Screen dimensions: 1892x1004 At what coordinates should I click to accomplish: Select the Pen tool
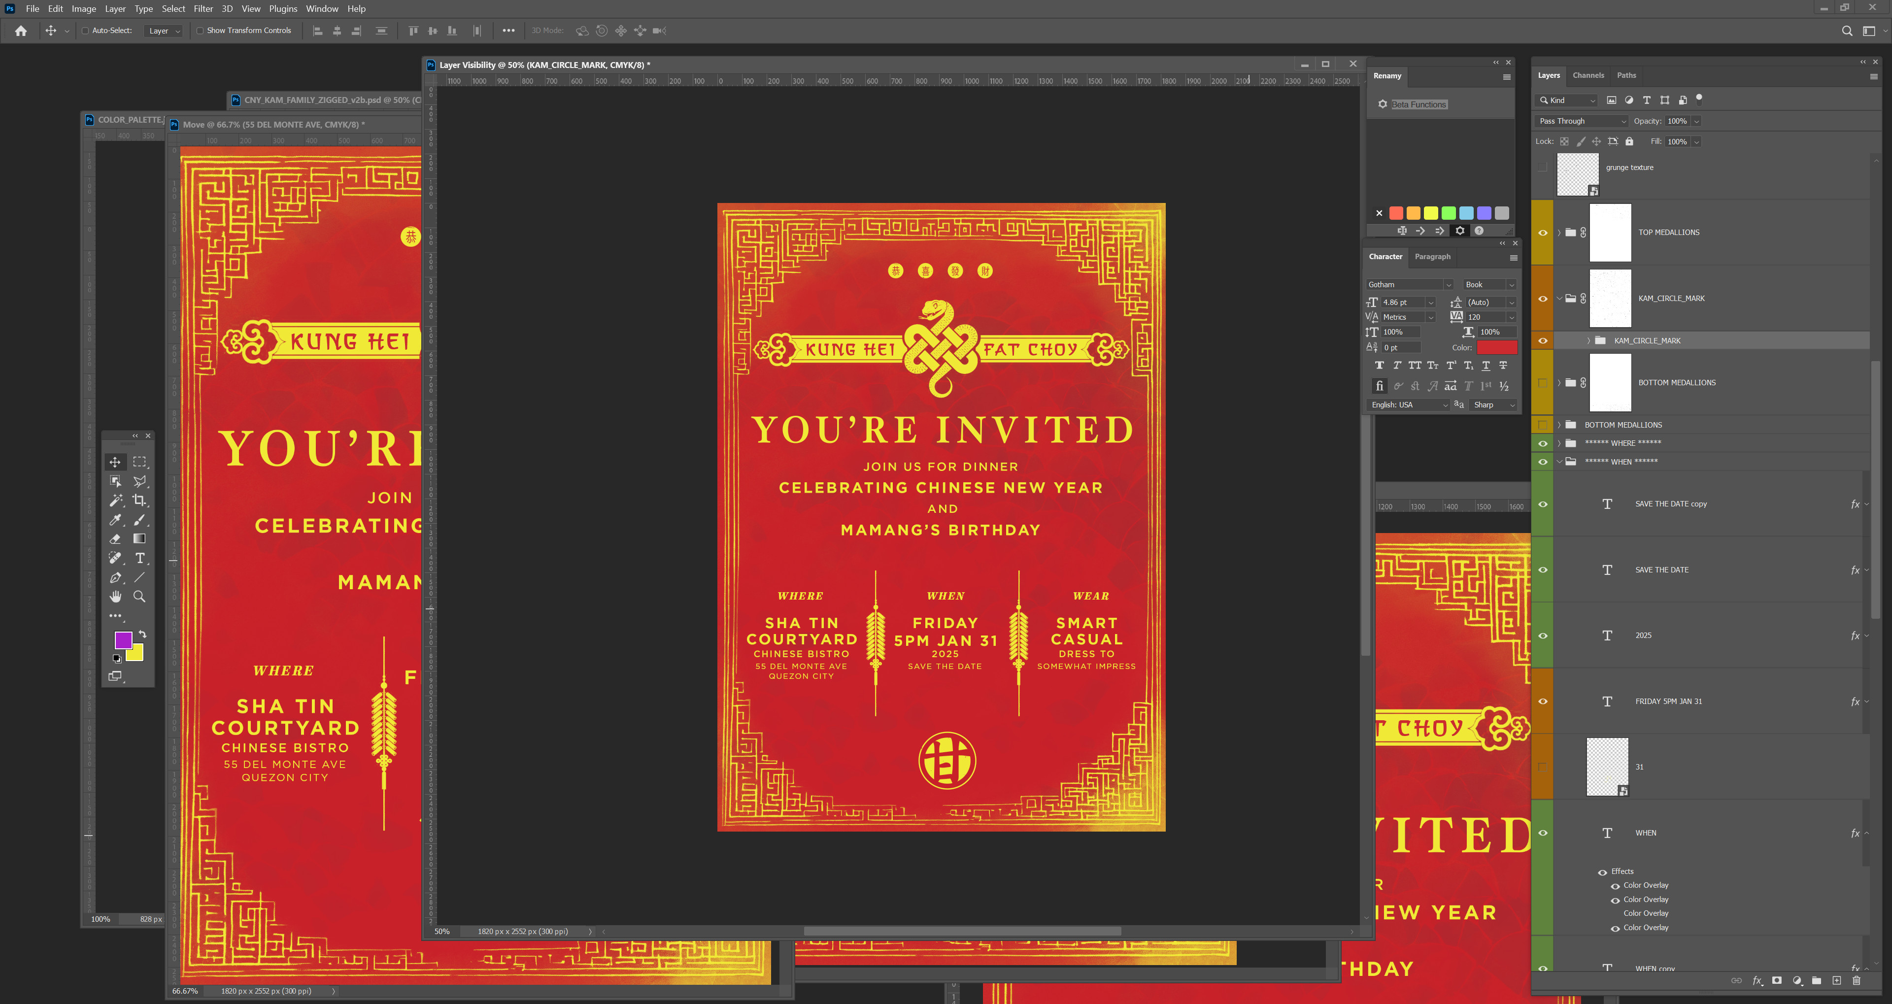click(x=115, y=578)
